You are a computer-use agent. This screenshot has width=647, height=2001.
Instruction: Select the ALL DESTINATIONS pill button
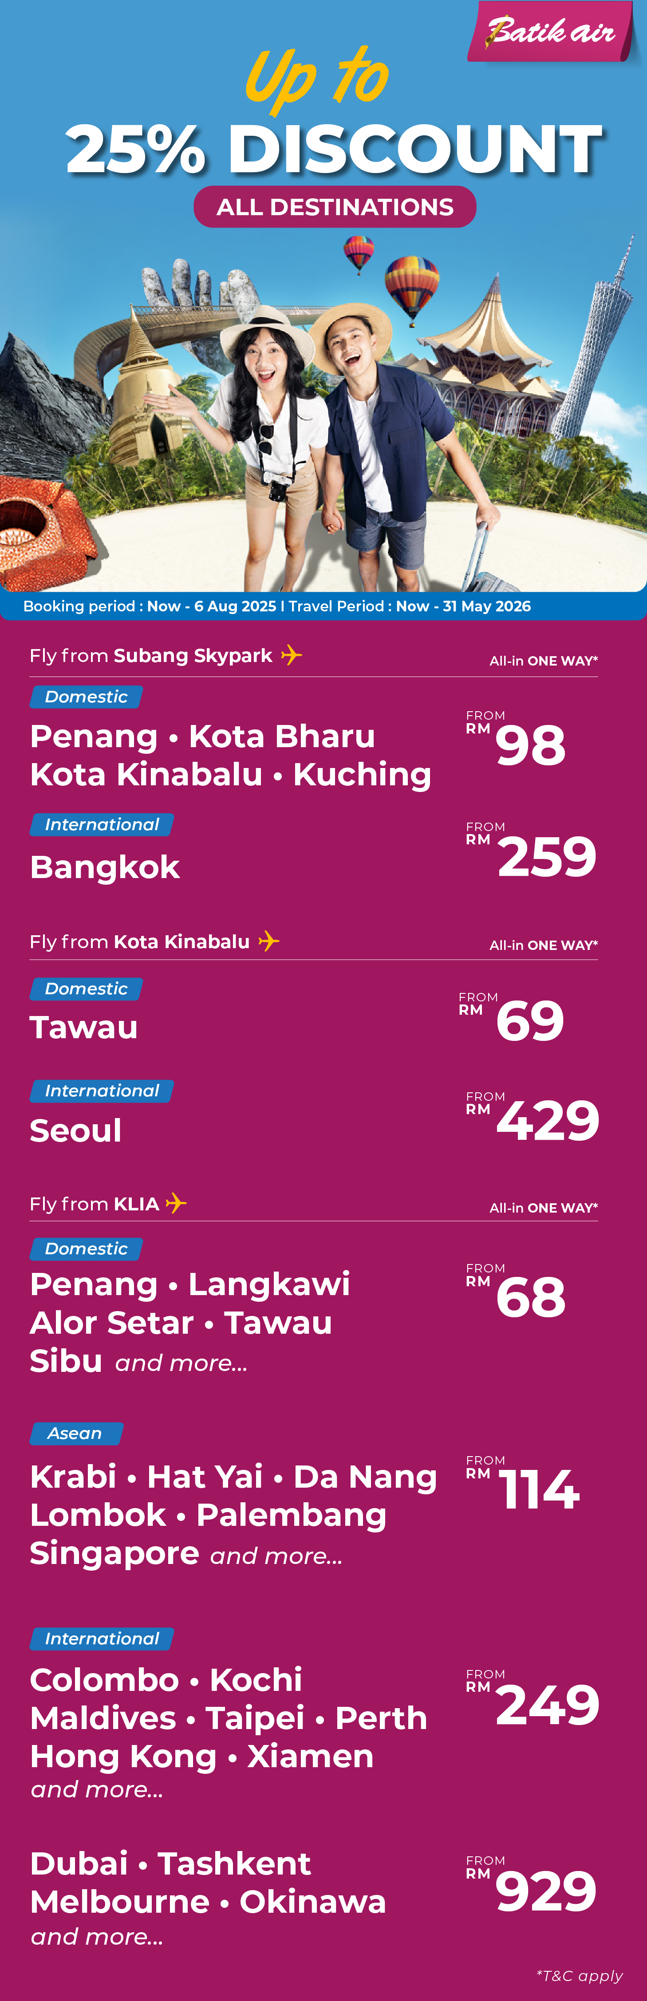pos(335,207)
